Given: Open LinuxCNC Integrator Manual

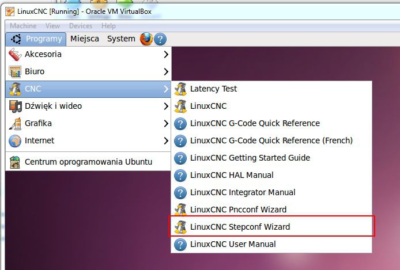Looking at the screenshot, I should [x=271, y=192].
